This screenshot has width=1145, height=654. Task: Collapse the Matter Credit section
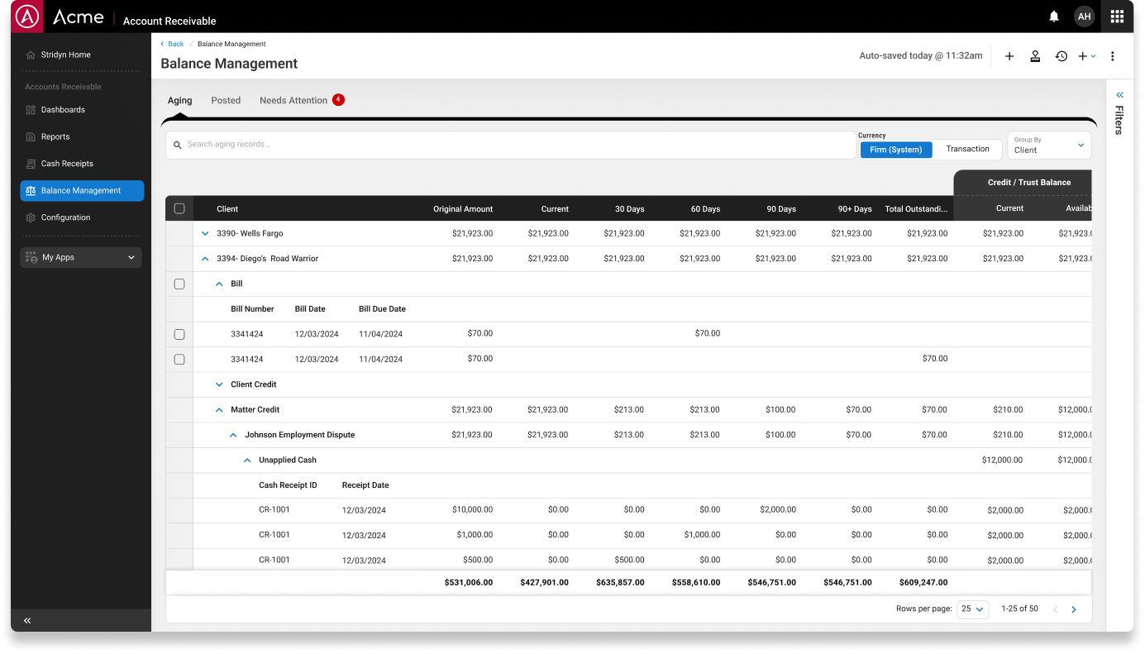(x=219, y=409)
